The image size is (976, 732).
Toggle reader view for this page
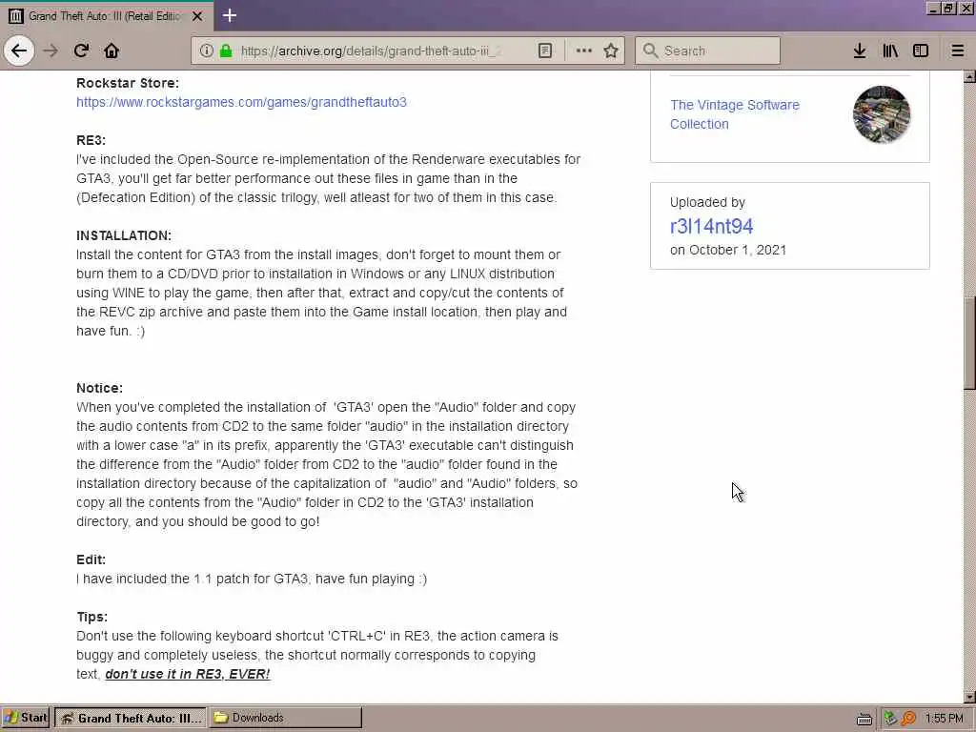pos(545,51)
